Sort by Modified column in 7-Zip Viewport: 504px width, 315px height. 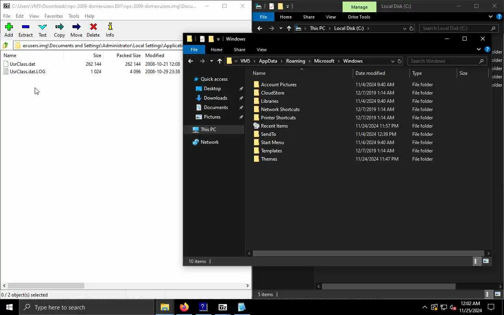coord(154,56)
